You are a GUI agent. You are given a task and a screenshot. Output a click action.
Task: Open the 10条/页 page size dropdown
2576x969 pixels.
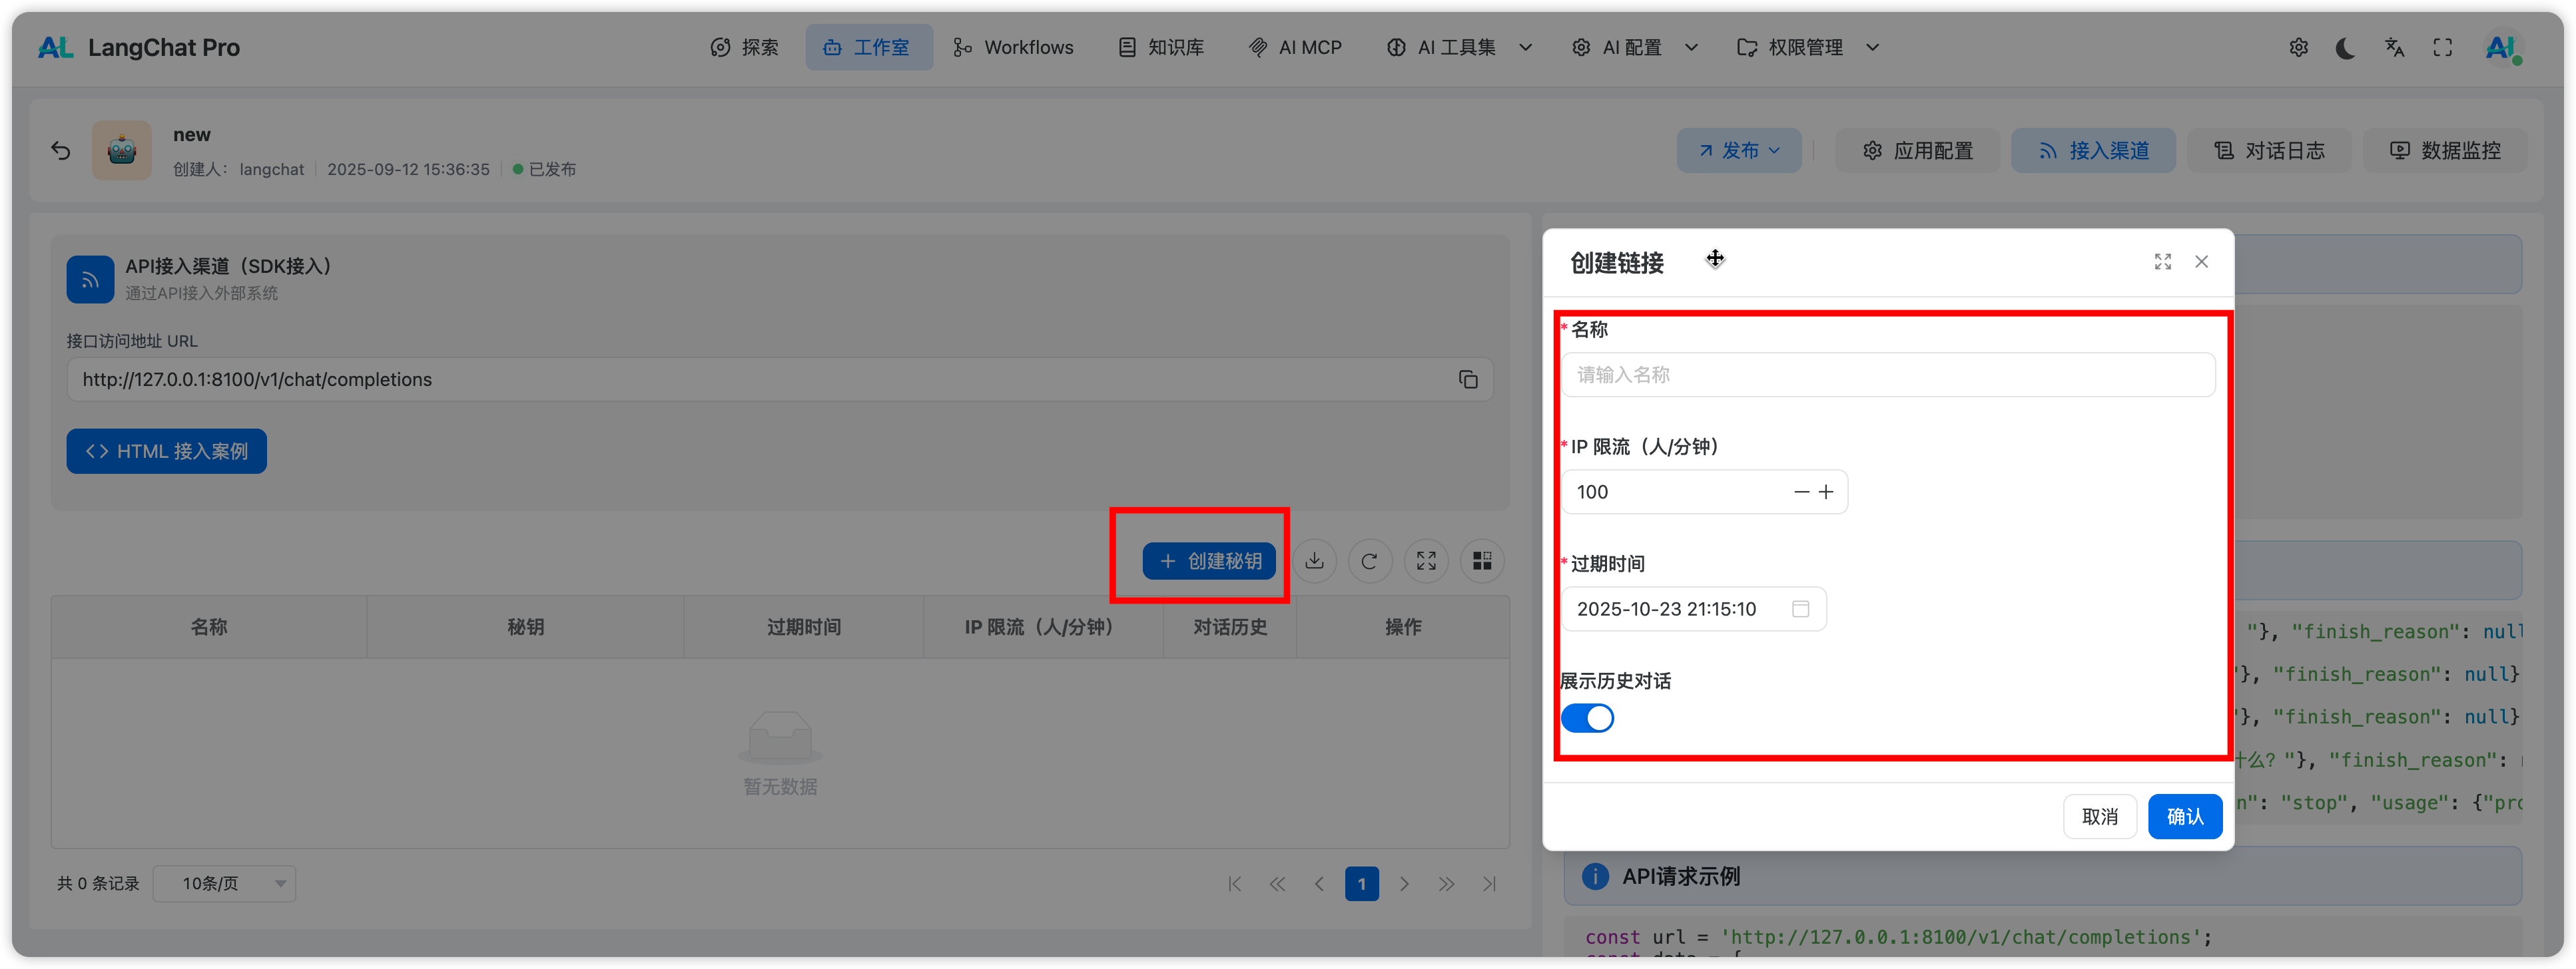click(x=224, y=884)
